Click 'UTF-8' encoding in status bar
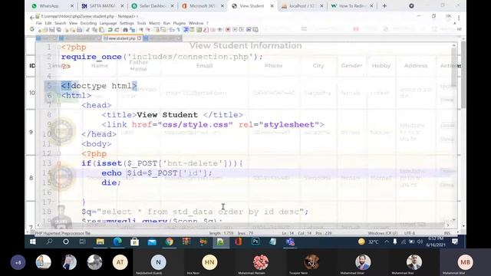 (409, 233)
